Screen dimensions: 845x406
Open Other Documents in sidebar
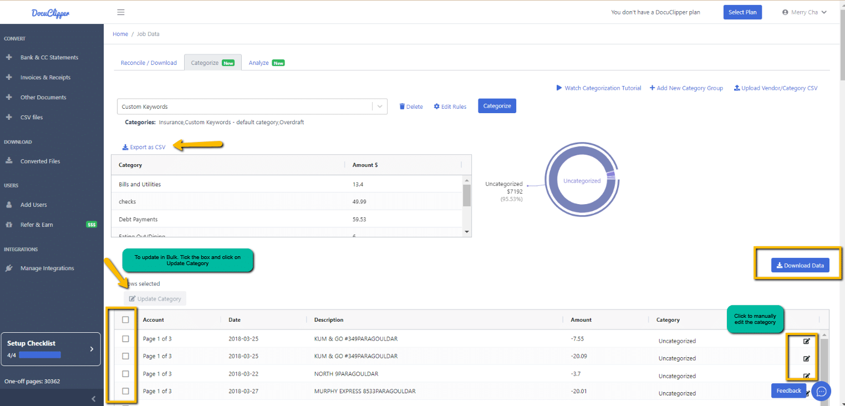[x=43, y=97]
